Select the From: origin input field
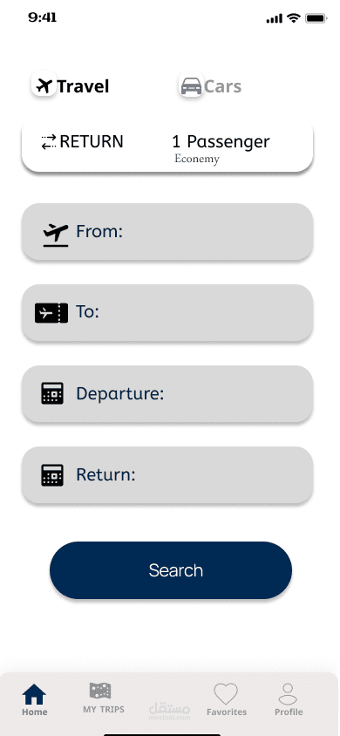This screenshot has height=736, width=340. pos(167,232)
